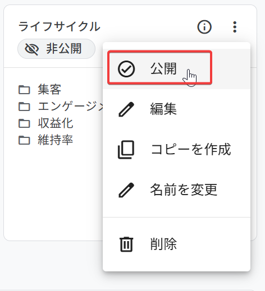265x291 pixels.
Task: Select 削除 at the menu bottom
Action: point(176,244)
